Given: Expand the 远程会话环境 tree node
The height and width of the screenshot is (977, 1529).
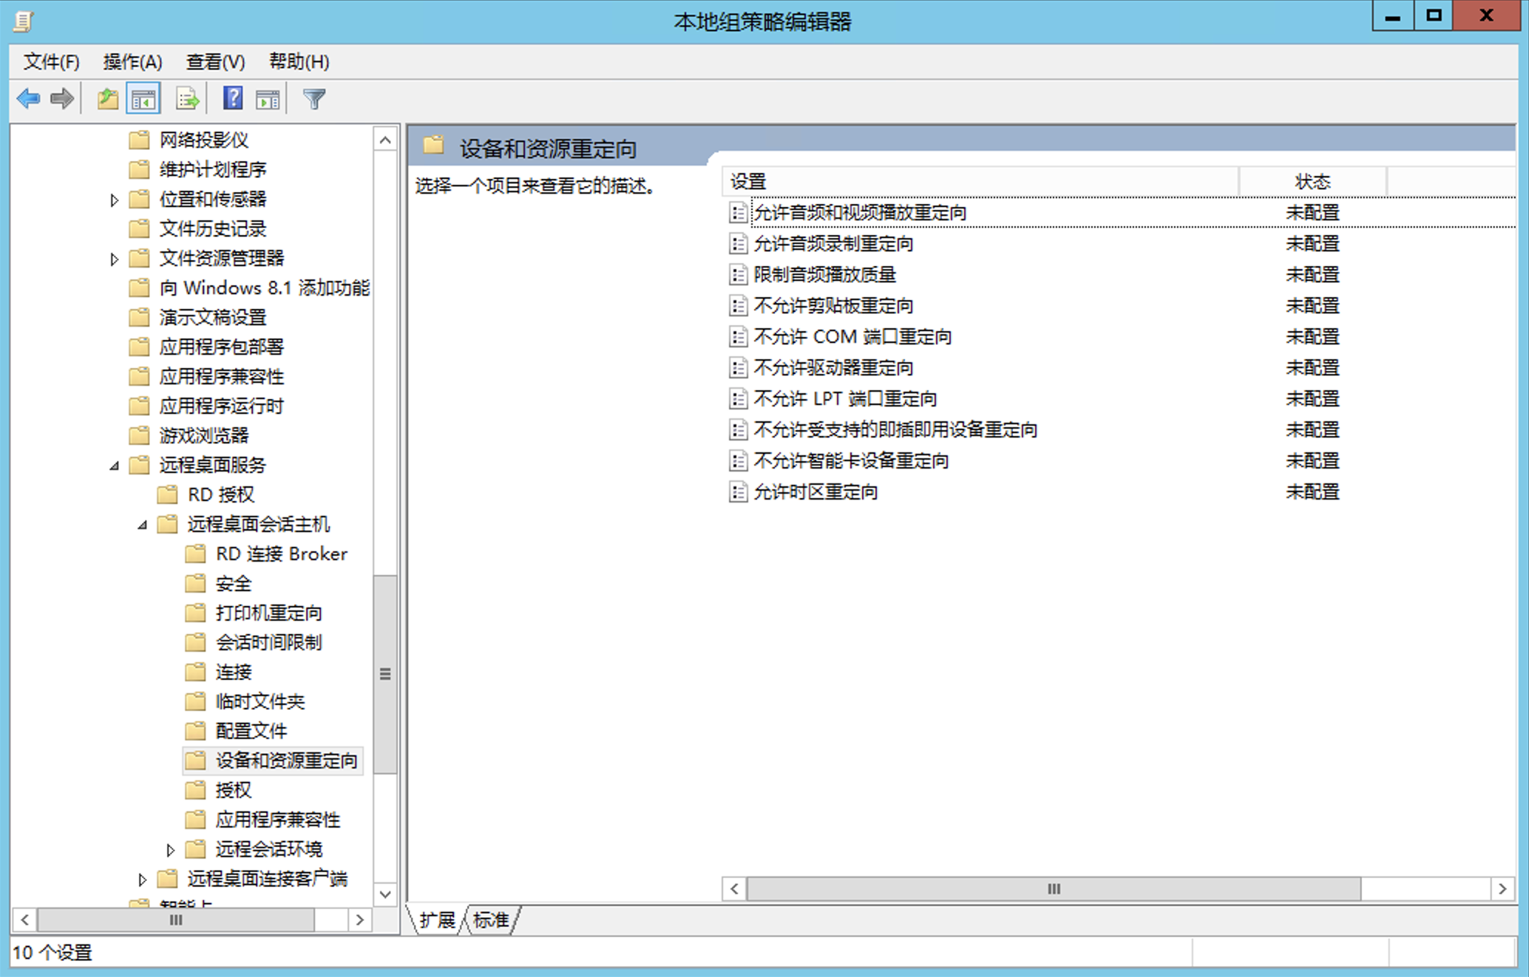Looking at the screenshot, I should pos(170,850).
